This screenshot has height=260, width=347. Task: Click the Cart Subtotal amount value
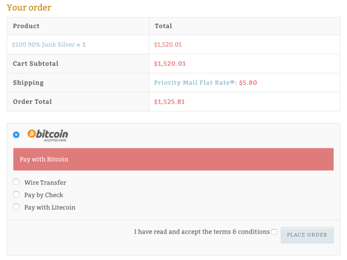pos(170,64)
